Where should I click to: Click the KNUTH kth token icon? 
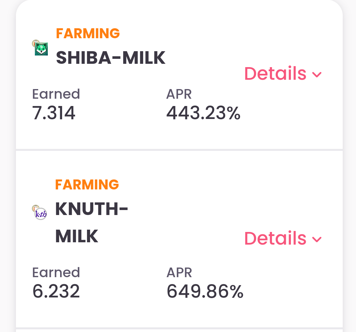coord(41,214)
